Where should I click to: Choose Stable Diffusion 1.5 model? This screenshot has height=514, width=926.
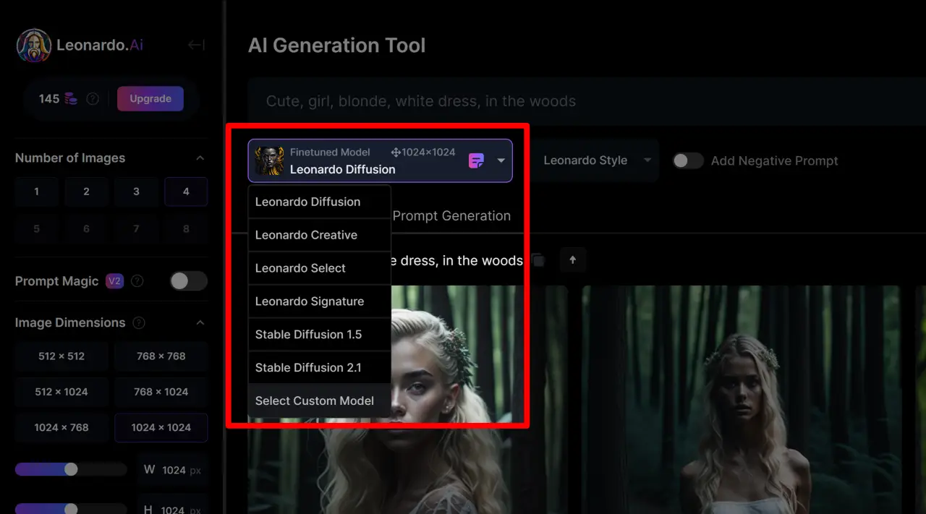tap(319, 335)
